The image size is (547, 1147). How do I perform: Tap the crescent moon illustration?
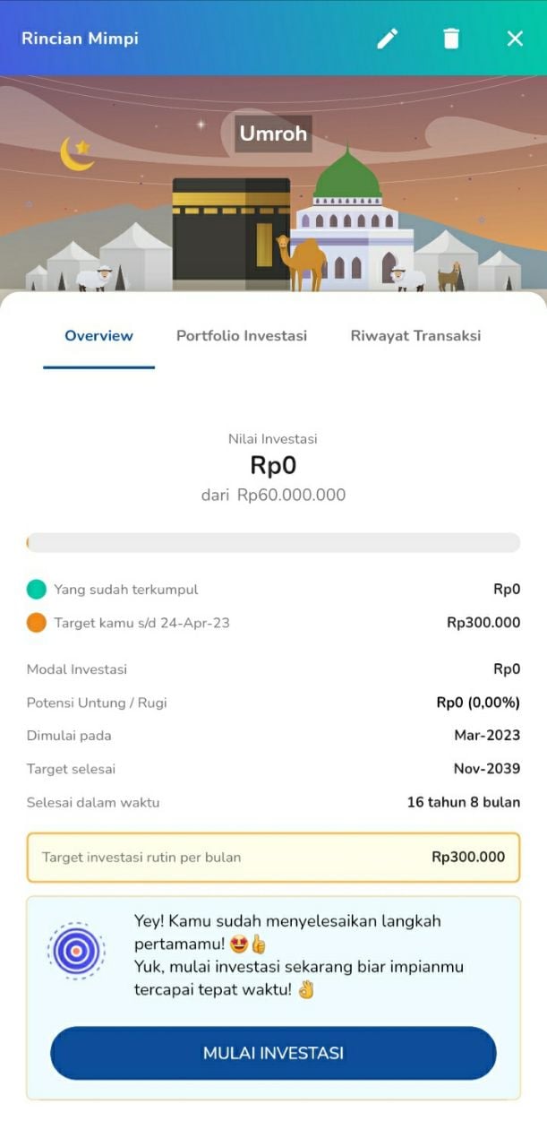coord(77,153)
